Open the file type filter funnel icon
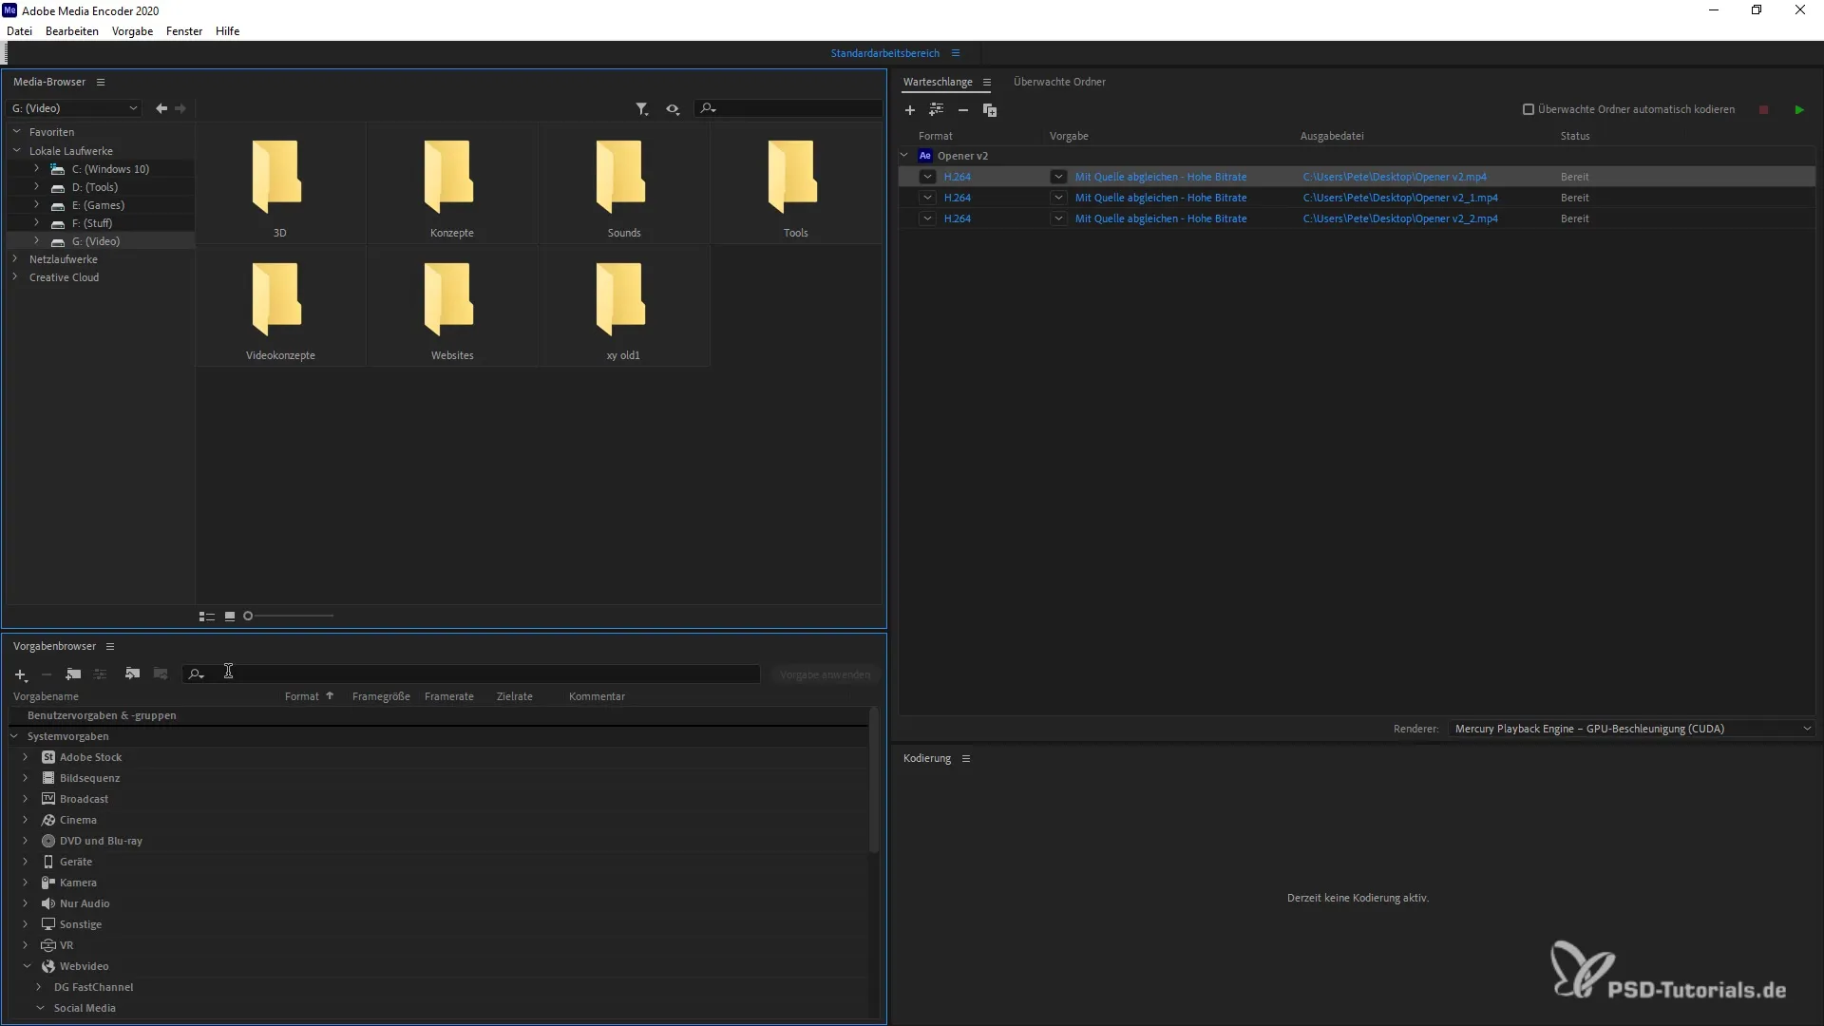The width and height of the screenshot is (1824, 1026). coord(642,109)
